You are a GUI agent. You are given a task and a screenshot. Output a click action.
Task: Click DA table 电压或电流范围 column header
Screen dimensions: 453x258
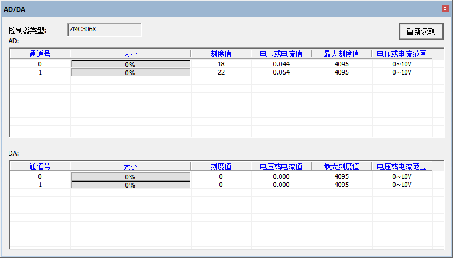pos(402,166)
